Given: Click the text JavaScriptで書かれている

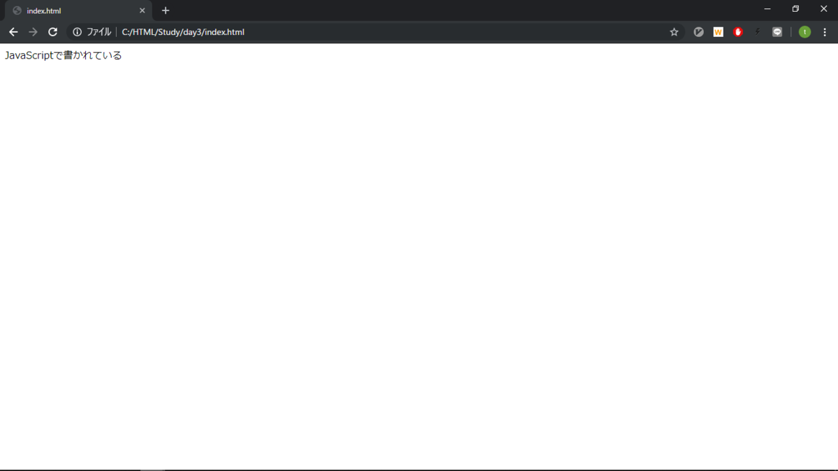Looking at the screenshot, I should click(x=64, y=56).
